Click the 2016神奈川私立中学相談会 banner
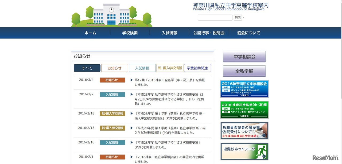 tap(244, 88)
